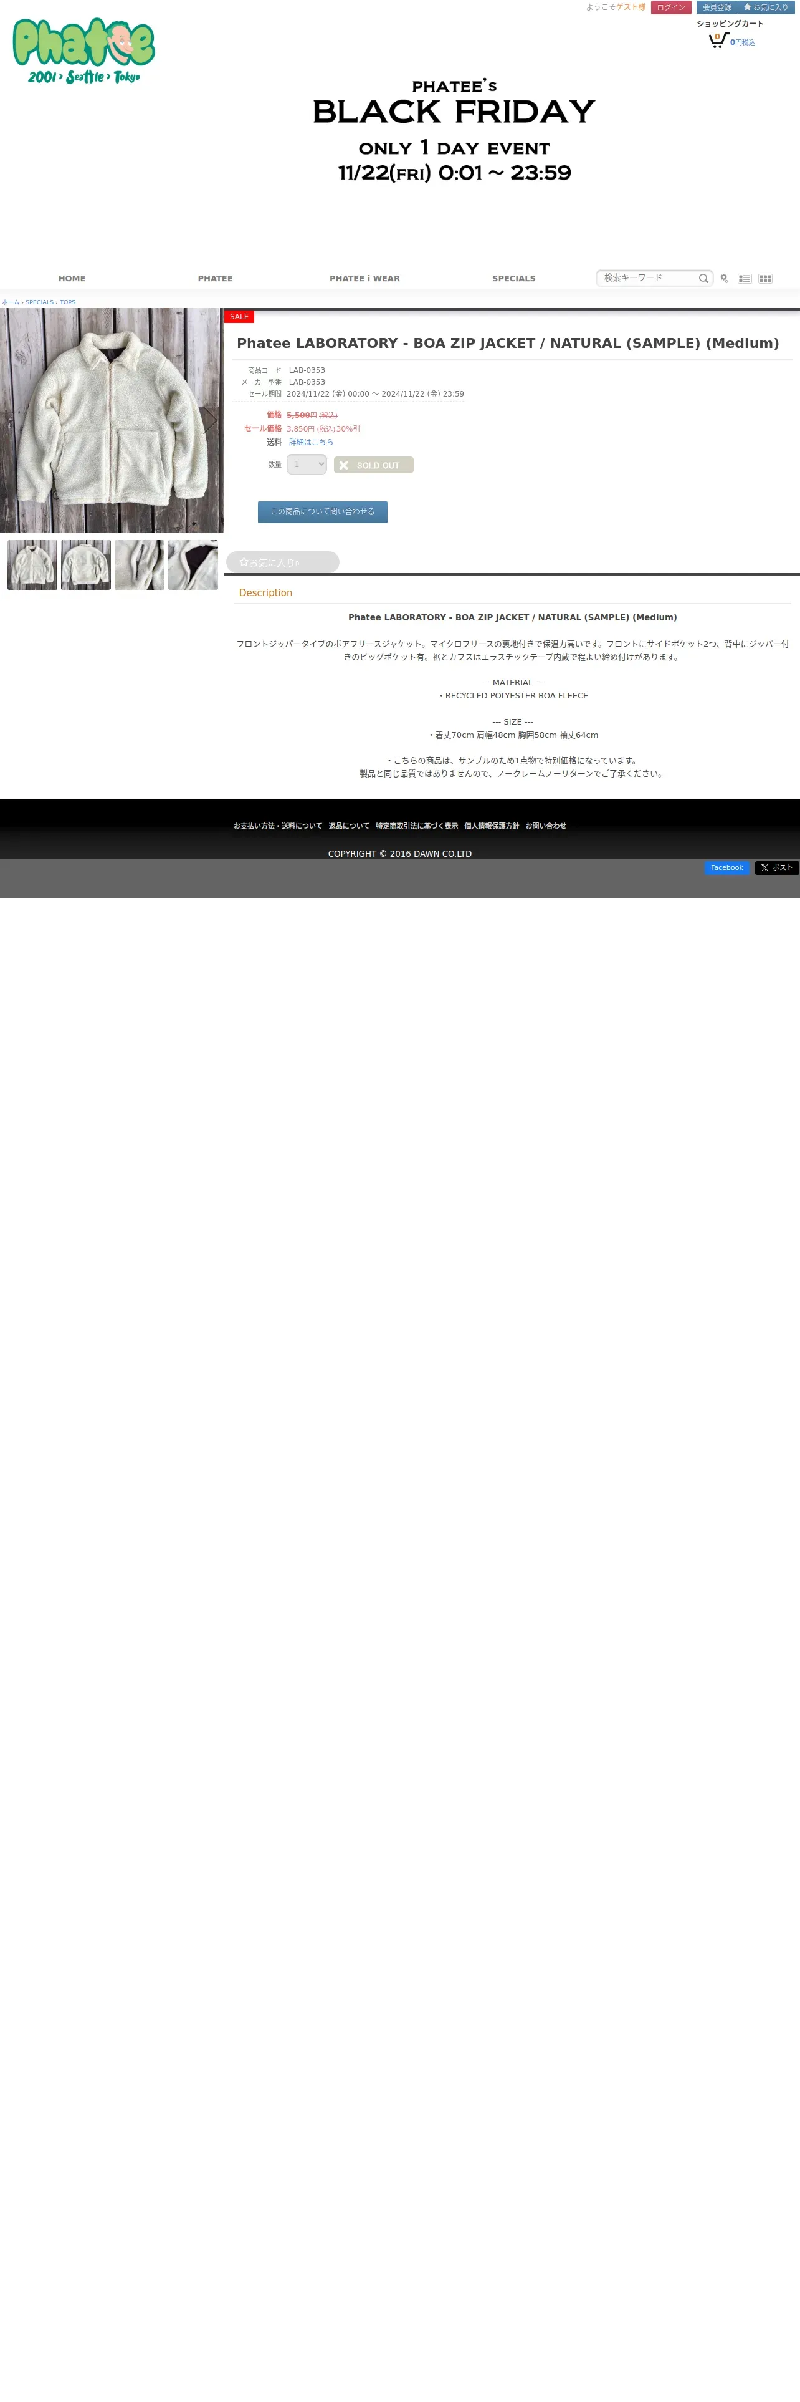Viewport: 800px width, 2402px height.
Task: Open advanced search gear icon
Action: (x=725, y=279)
